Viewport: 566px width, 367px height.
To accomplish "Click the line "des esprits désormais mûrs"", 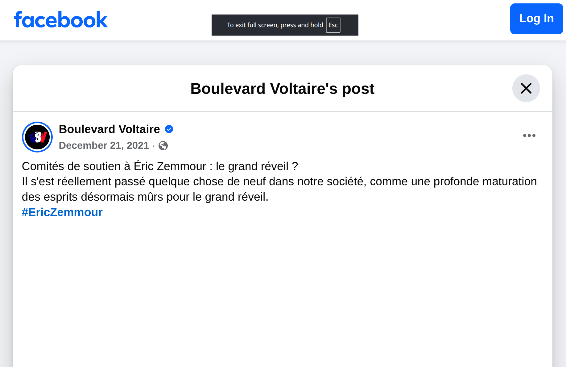I will 145,197.
